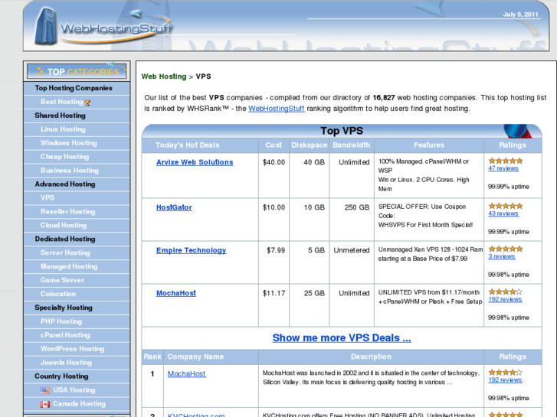Click the star rating for Arvixe Web Solutions
The width and height of the screenshot is (557, 417).
point(506,161)
